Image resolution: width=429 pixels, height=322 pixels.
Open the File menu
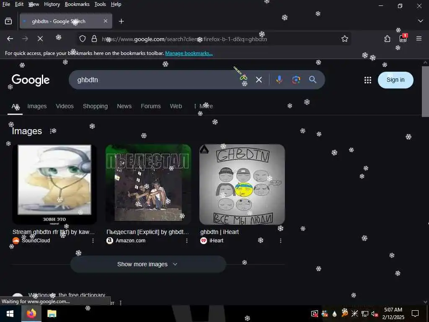(6, 4)
